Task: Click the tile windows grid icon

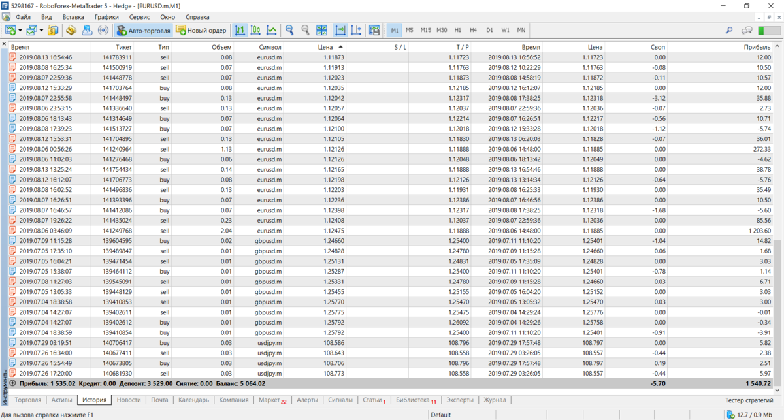Action: 321,30
